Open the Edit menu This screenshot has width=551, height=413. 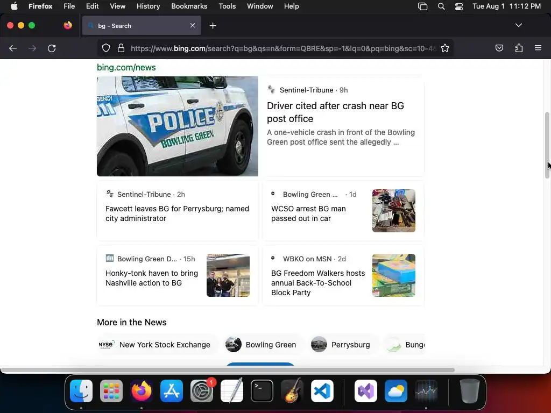click(x=92, y=6)
